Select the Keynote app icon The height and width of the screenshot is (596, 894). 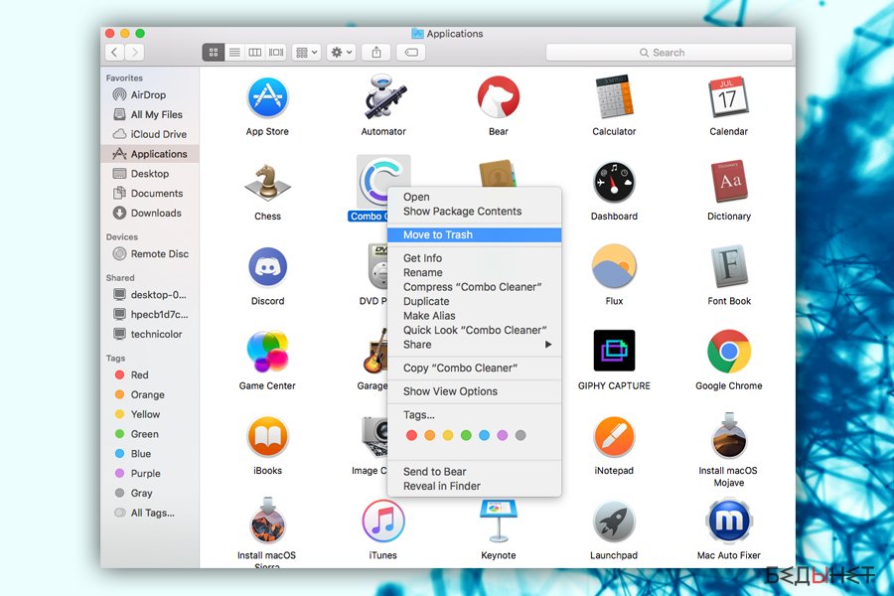click(499, 521)
